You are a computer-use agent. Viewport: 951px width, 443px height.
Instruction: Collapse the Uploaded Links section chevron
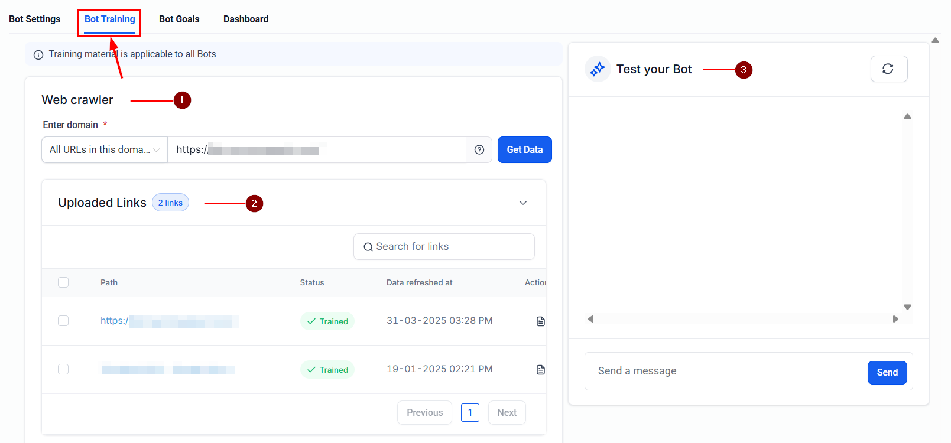tap(522, 203)
